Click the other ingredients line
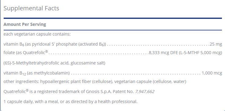Screen dimensions: 225x111 (x=95, y=82)
